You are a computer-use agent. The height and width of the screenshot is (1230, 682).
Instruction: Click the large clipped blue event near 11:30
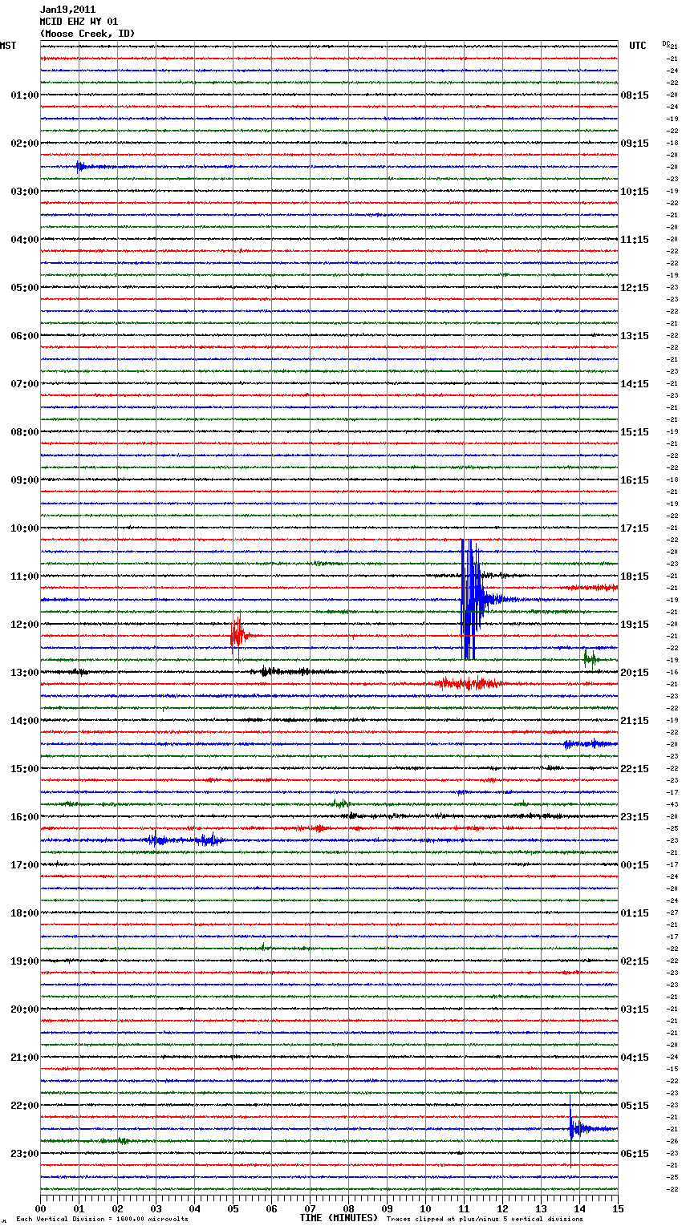point(473,599)
